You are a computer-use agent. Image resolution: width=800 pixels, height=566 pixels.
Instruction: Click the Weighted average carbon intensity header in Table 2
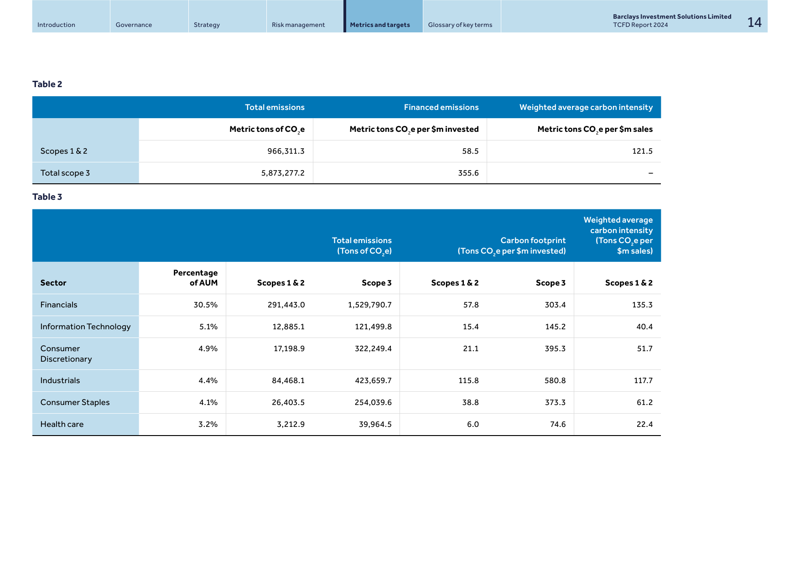[586, 107]
